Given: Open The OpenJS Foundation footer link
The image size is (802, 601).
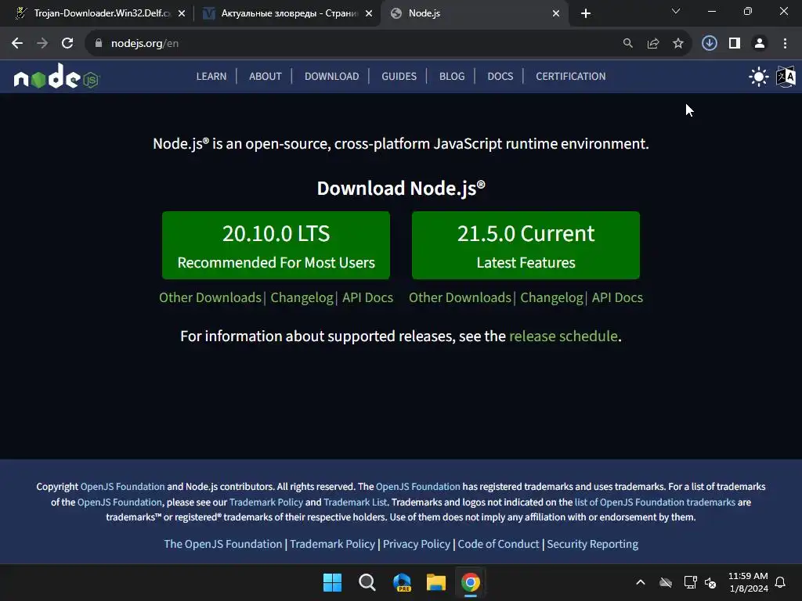Looking at the screenshot, I should click(223, 544).
